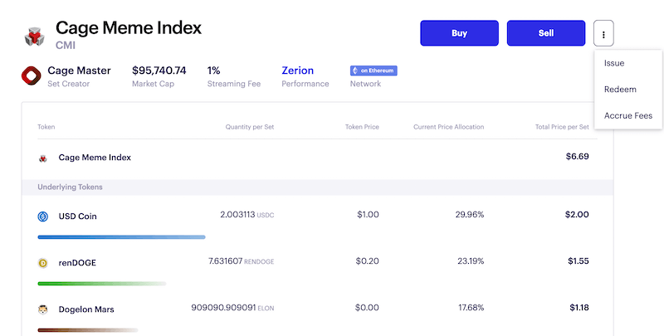This screenshot has width=664, height=336.
Task: Select Accrue Fees from the menu
Action: (628, 115)
